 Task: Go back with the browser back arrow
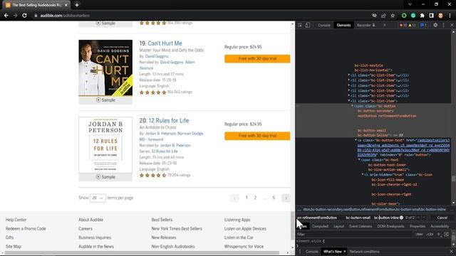pos(6,16)
